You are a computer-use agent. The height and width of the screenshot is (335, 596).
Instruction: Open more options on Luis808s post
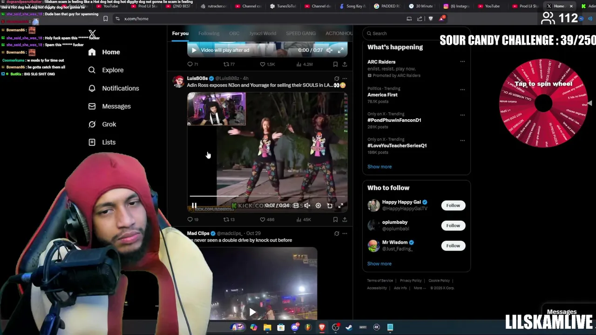click(345, 78)
